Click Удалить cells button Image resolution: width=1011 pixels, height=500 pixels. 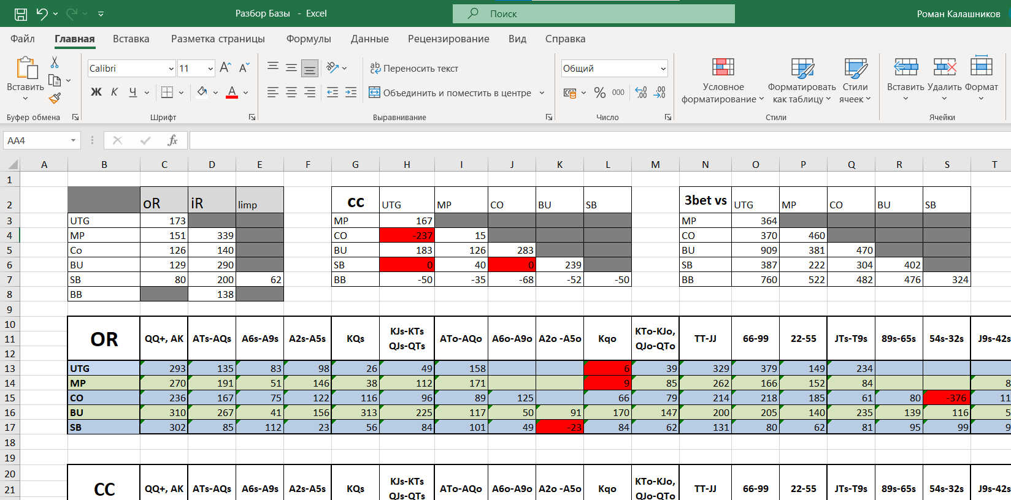point(945,74)
